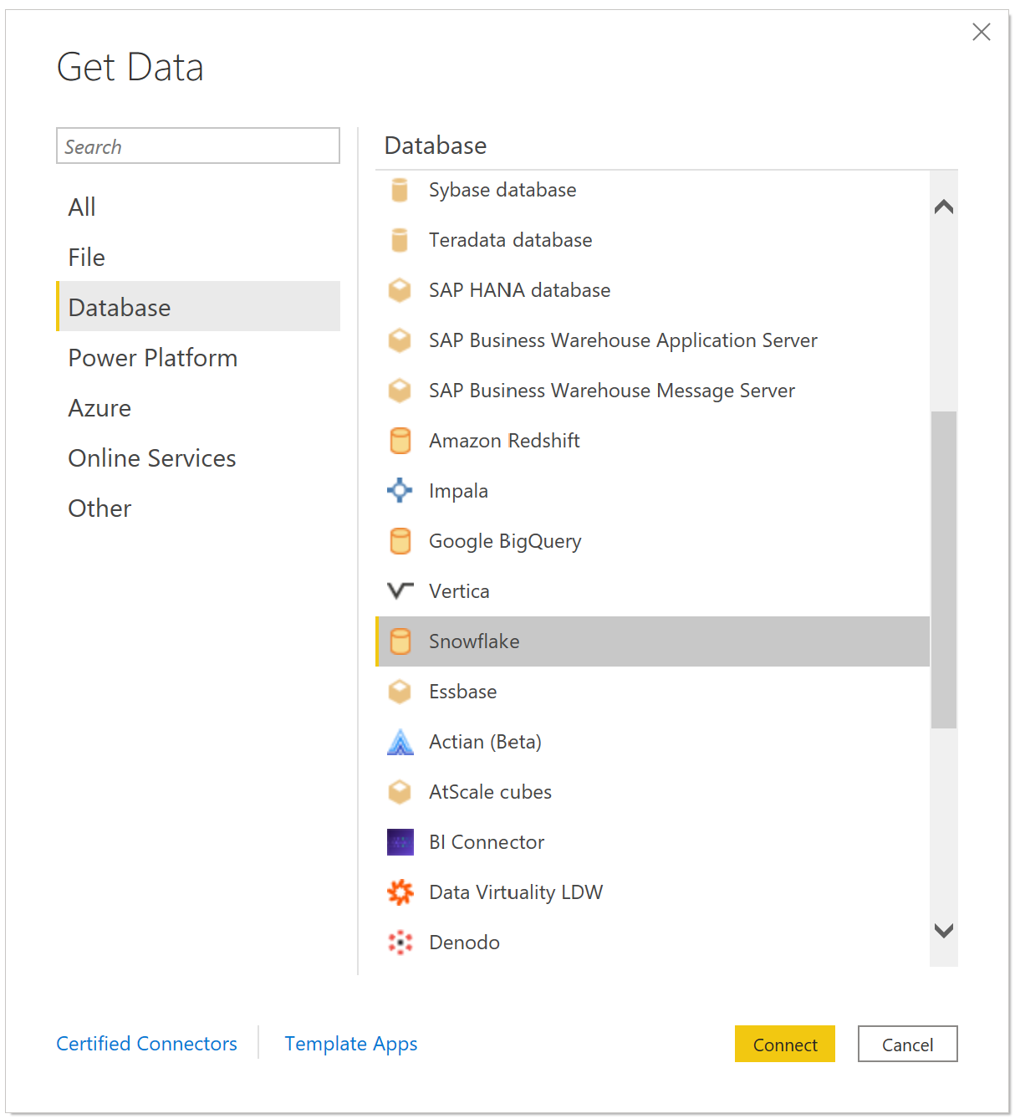Open the Certified Connectors link
The height and width of the screenshot is (1119, 1015).
pyautogui.click(x=146, y=1044)
